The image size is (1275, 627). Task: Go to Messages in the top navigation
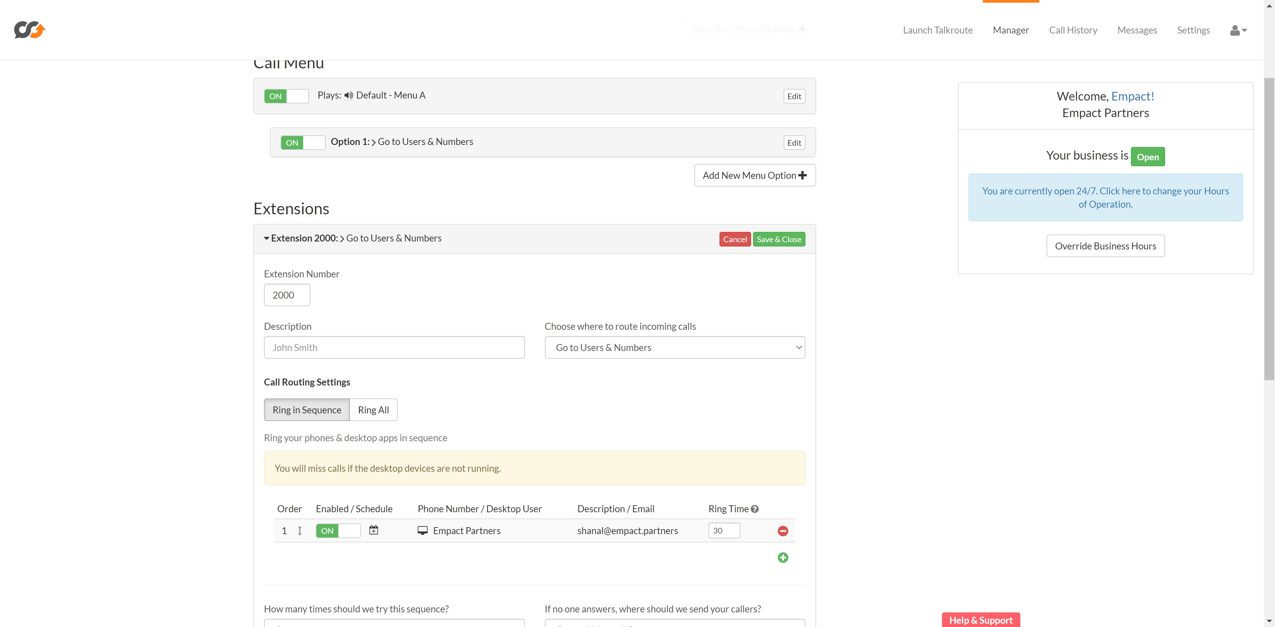[1137, 30]
